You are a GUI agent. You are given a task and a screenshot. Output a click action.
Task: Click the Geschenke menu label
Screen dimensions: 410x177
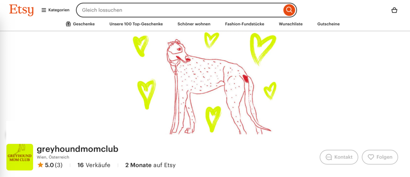tap(84, 24)
